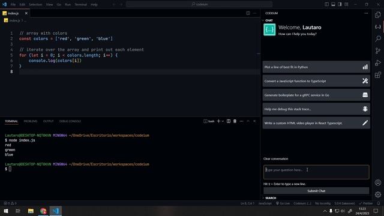Screen dimensions: 384x216
Task: Click the command center search box
Action: tap(199, 4)
